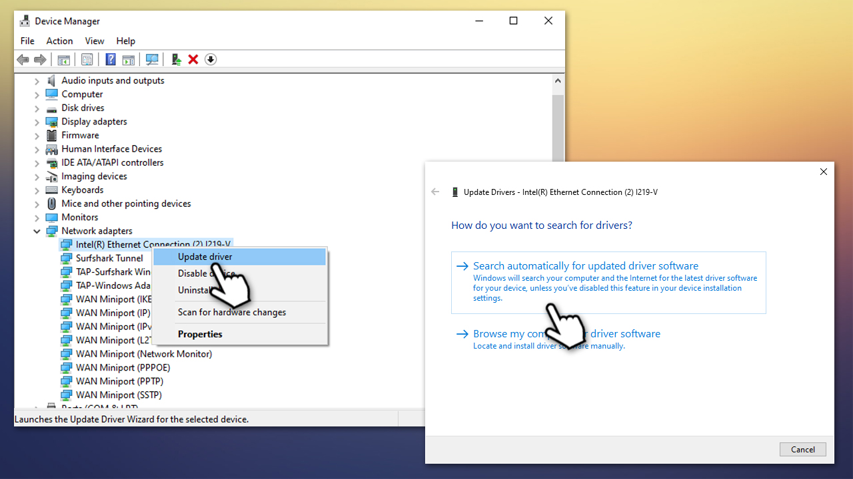
Task: Open Help with the blue question mark icon
Action: (x=111, y=60)
